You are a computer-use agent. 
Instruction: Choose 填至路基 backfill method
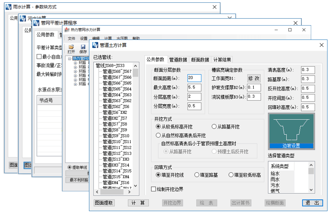click(x=197, y=175)
